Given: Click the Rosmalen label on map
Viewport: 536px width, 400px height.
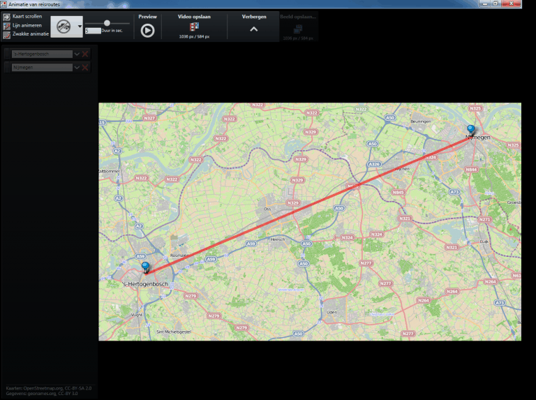Looking at the screenshot, I should point(179,255).
